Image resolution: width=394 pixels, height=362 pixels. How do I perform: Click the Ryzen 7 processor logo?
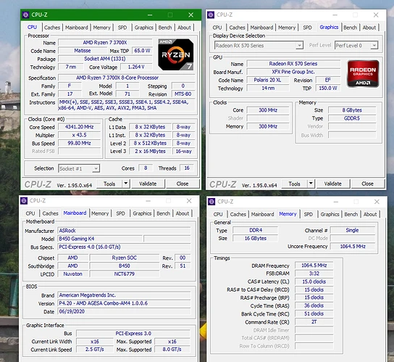tap(176, 54)
